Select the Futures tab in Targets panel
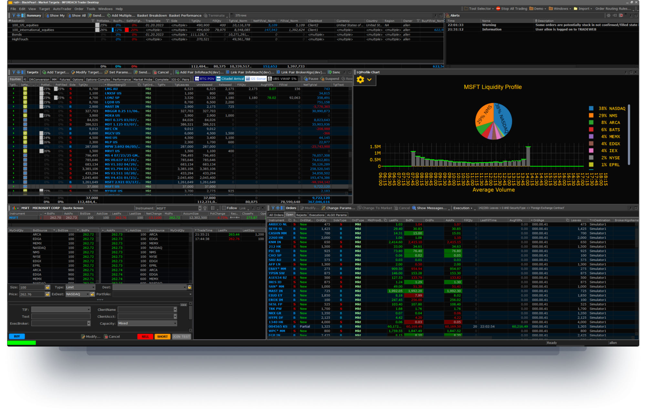646x415 pixels. tap(65, 79)
